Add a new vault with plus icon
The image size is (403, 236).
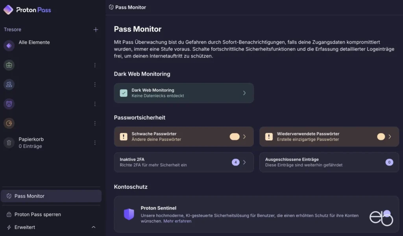point(96,29)
